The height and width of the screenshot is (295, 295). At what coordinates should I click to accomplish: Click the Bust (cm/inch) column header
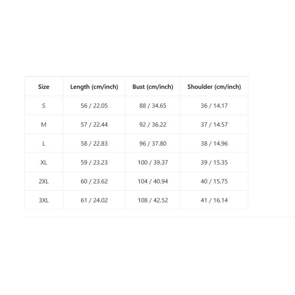153,87
